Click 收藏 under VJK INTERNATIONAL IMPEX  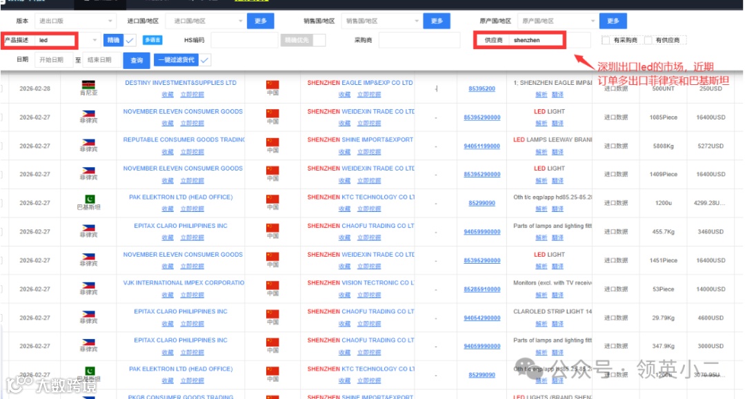click(x=167, y=295)
